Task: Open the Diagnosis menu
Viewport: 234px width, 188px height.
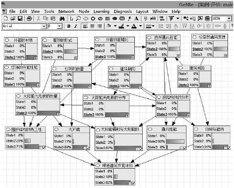Action: [x=123, y=11]
